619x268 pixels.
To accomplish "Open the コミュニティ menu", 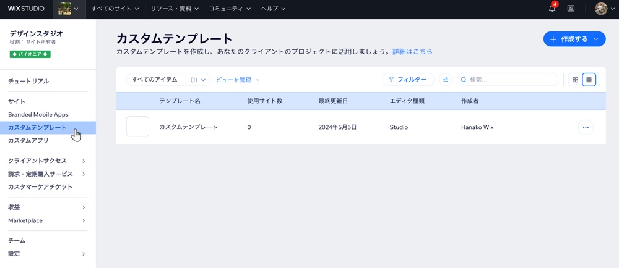I will tap(228, 9).
